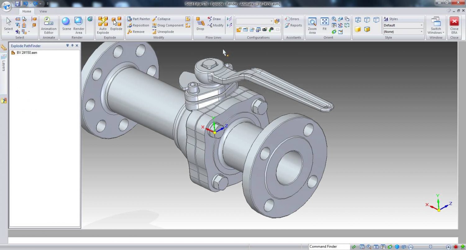Viewport: 466px width, 250px height.
Task: Open the Default style dropdown
Action: [403, 25]
